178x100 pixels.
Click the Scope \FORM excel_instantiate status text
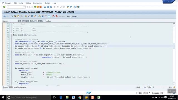tap(14, 87)
